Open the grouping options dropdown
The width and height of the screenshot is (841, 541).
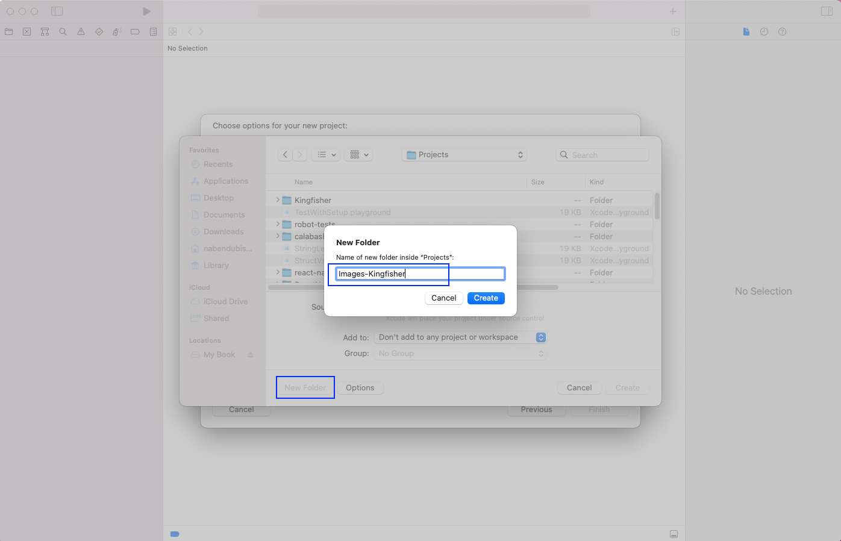pyautogui.click(x=358, y=155)
